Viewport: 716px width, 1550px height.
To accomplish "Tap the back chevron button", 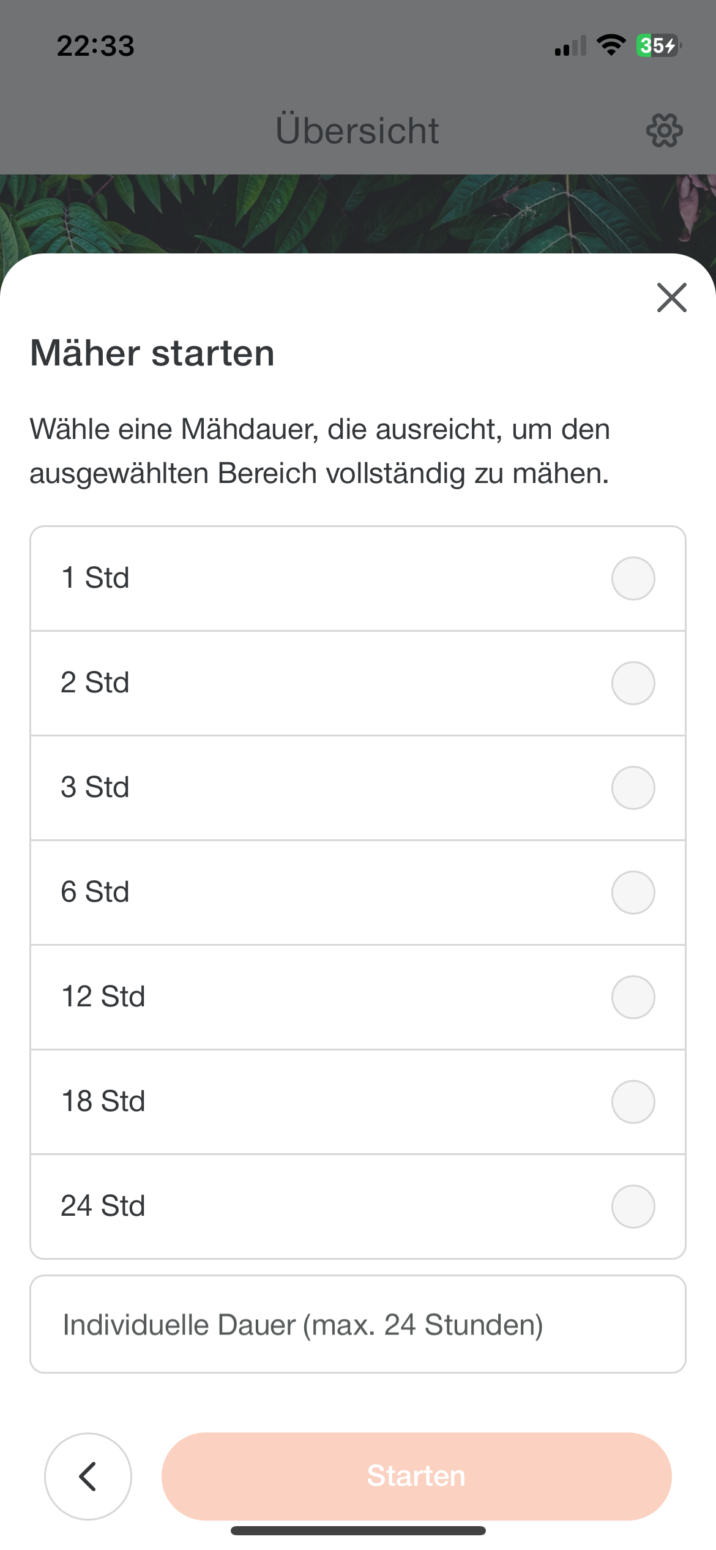I will [x=88, y=1476].
